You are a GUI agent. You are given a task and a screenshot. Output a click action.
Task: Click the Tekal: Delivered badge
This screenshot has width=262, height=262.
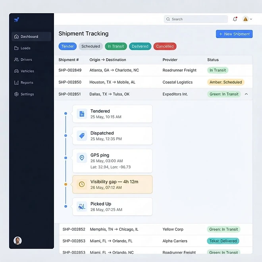(x=223, y=241)
